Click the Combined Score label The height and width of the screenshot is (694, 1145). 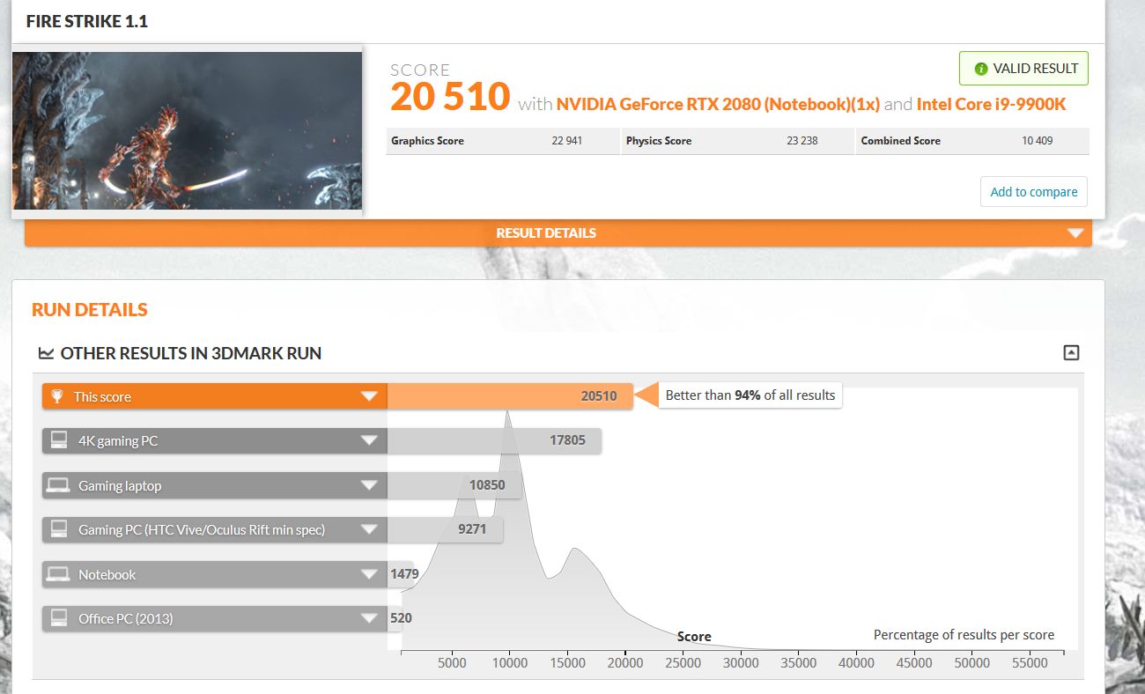point(900,141)
